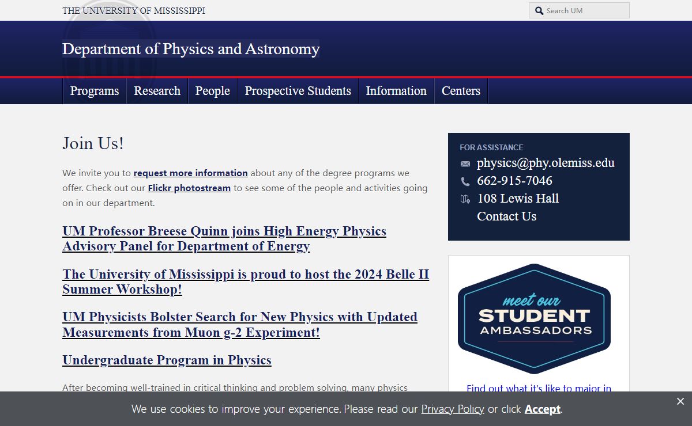Follow the request more information link

pyautogui.click(x=191, y=173)
